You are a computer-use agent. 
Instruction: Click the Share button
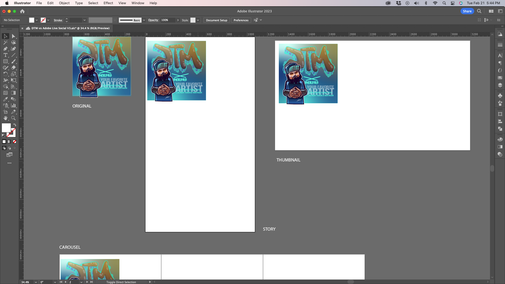(x=467, y=11)
